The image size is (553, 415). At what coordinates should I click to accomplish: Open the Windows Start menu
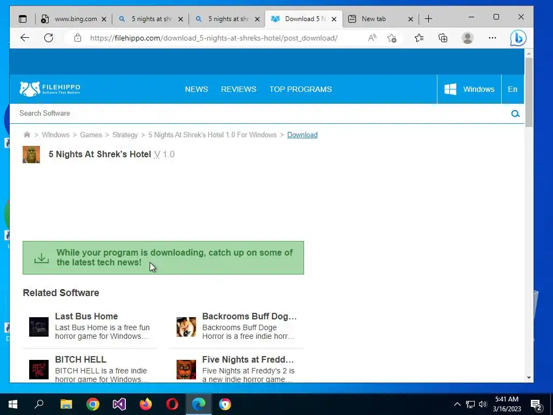(13, 404)
